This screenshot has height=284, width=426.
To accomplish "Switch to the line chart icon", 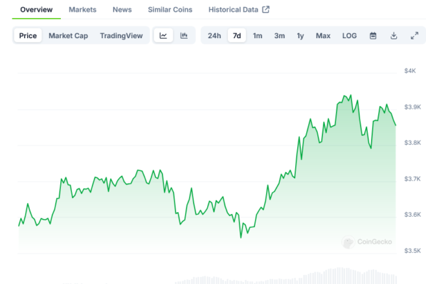I will 163,36.
